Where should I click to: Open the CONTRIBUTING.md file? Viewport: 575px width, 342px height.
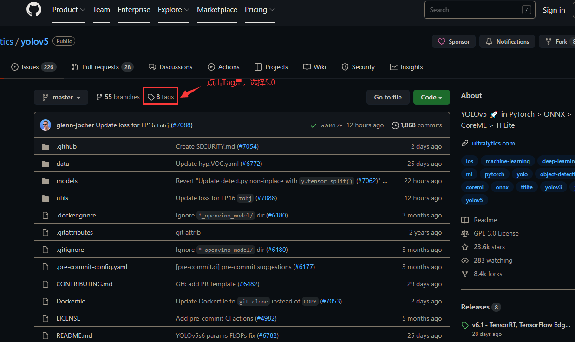(85, 284)
